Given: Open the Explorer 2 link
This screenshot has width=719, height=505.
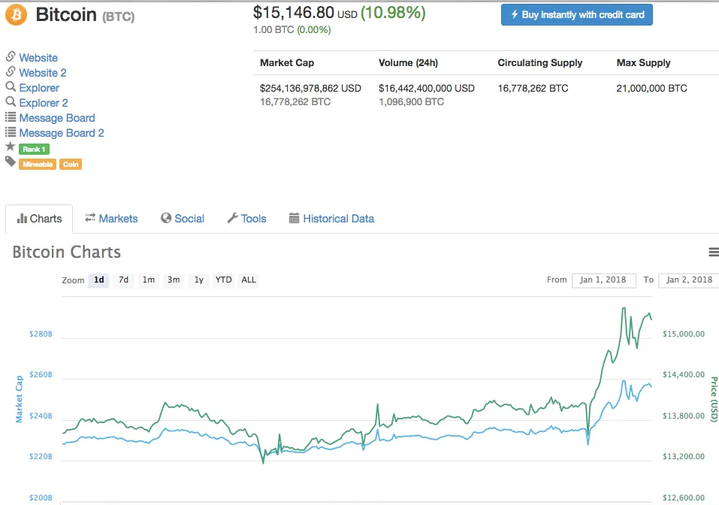Looking at the screenshot, I should 44,103.
